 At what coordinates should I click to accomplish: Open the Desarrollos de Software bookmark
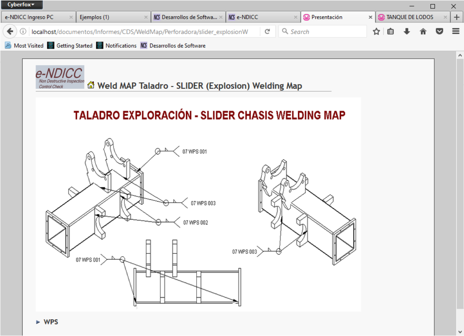coord(173,46)
